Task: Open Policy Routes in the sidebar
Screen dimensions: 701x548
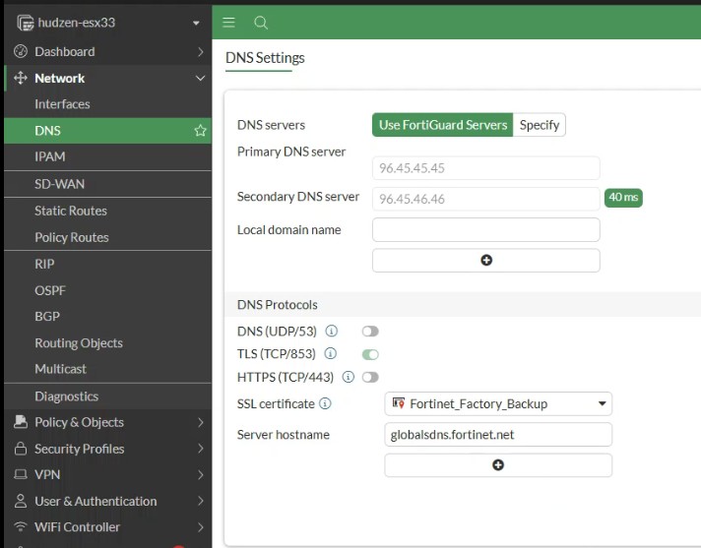Action: 107,237
